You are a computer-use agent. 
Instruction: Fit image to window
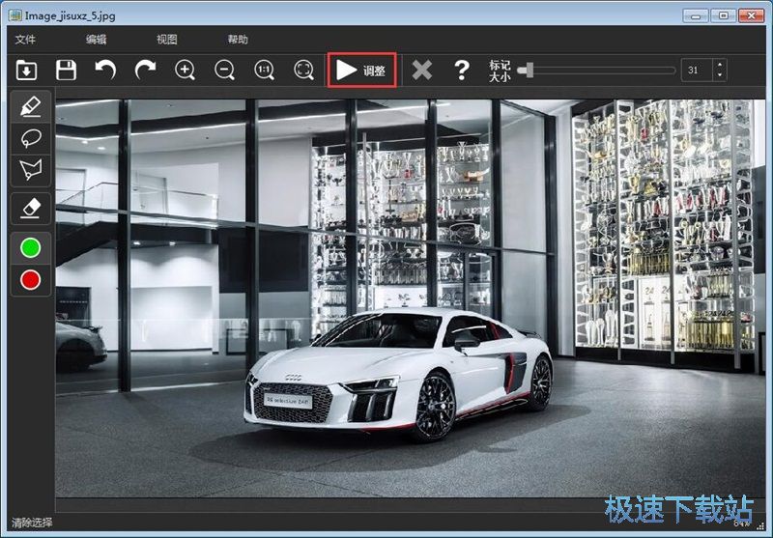[x=303, y=70]
